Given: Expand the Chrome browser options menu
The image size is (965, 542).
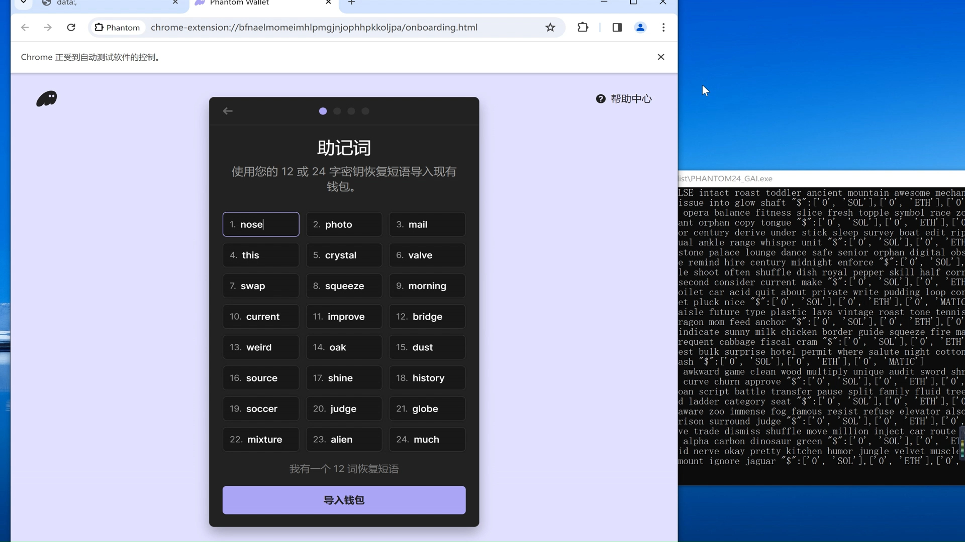Looking at the screenshot, I should click(x=663, y=27).
